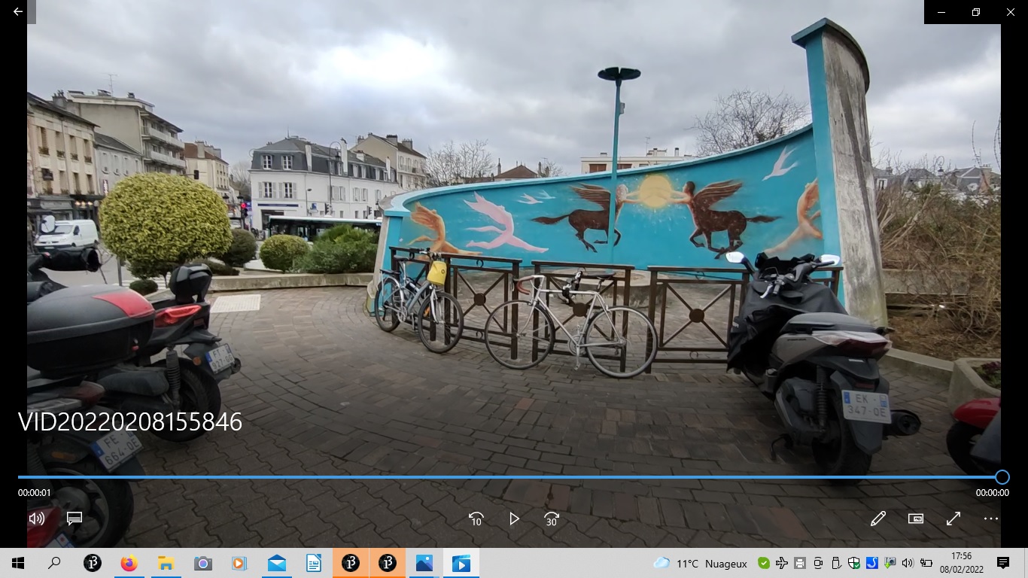Screen dimensions: 1028x578
Task: Open File Explorer from taskbar
Action: 166,563
